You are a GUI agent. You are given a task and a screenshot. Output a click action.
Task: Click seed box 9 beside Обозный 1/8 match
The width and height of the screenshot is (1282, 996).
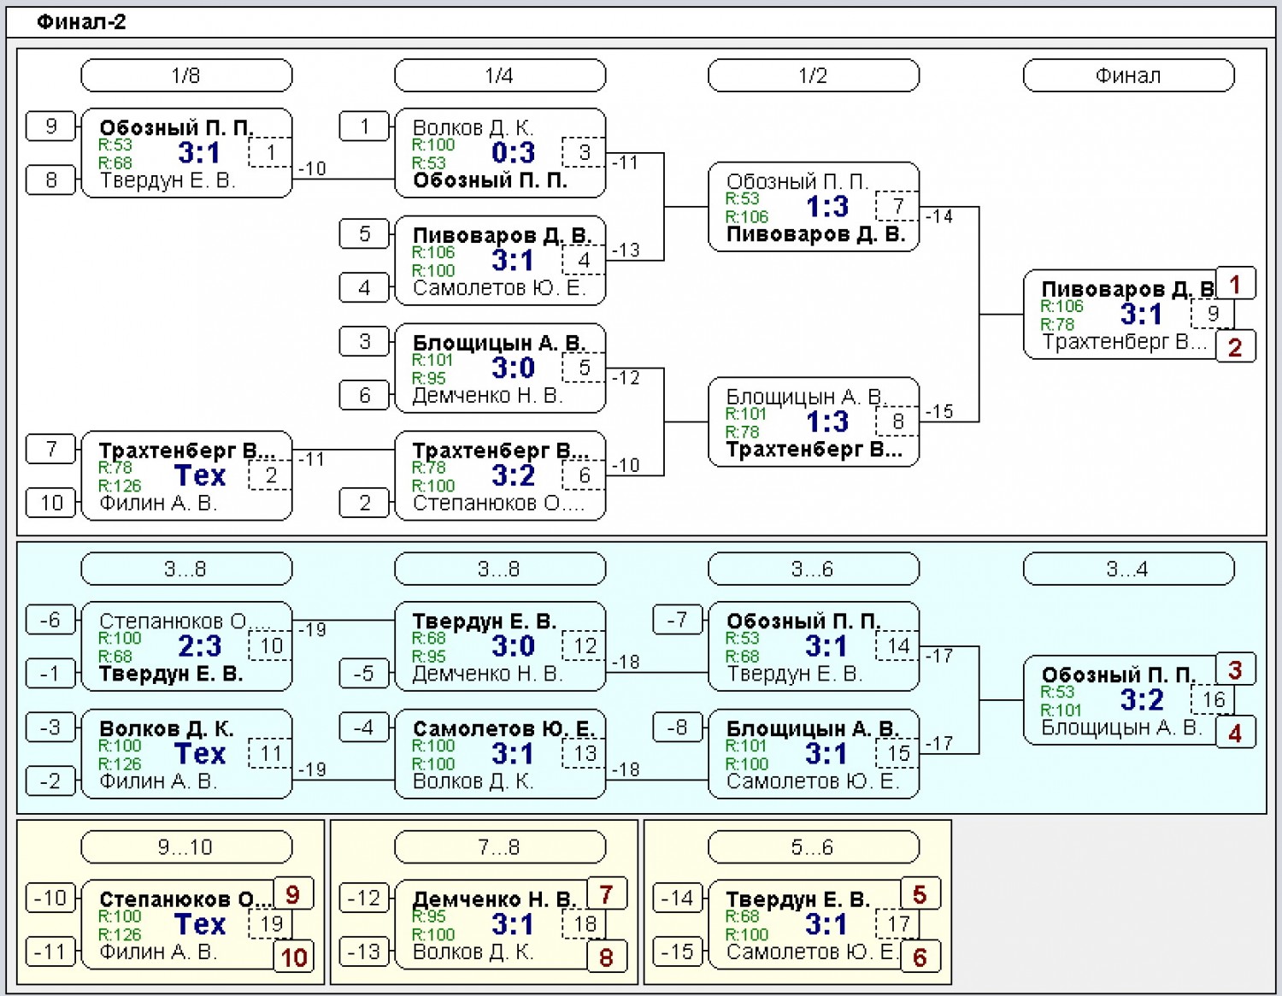tap(51, 126)
